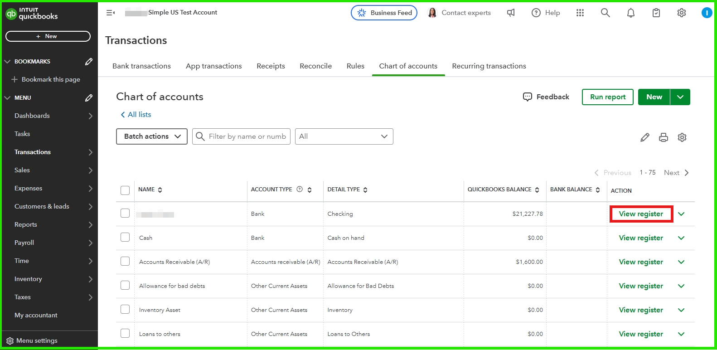Check the Loans to others row box
Screen dimensions: 717x350
(x=125, y=333)
